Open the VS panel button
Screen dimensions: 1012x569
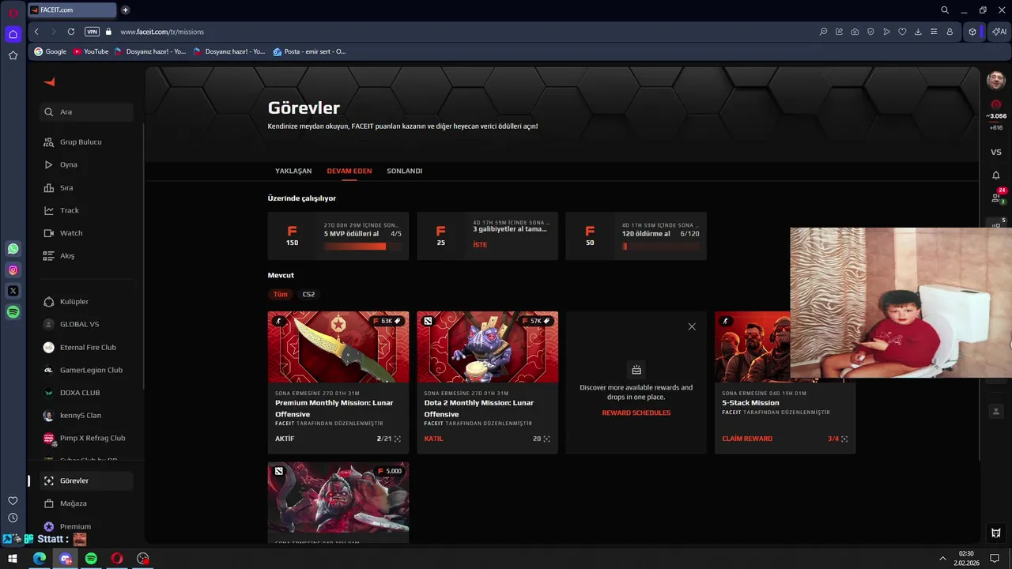(x=996, y=152)
